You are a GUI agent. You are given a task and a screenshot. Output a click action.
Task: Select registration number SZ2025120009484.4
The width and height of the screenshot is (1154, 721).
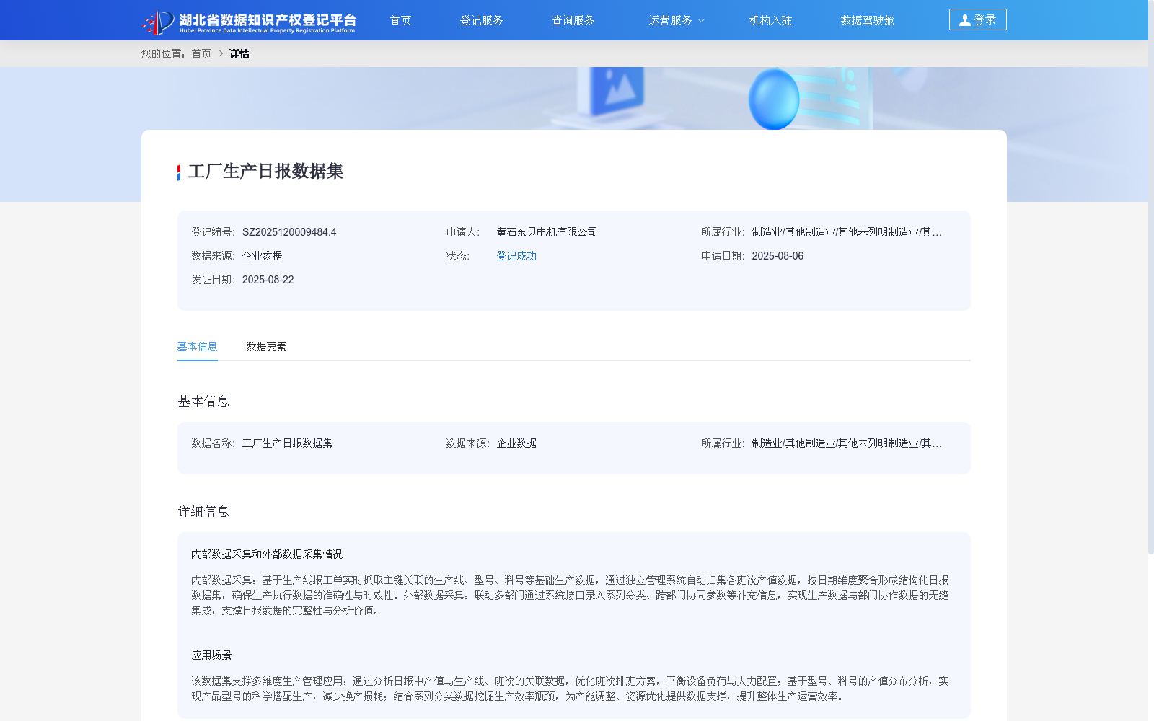(289, 232)
